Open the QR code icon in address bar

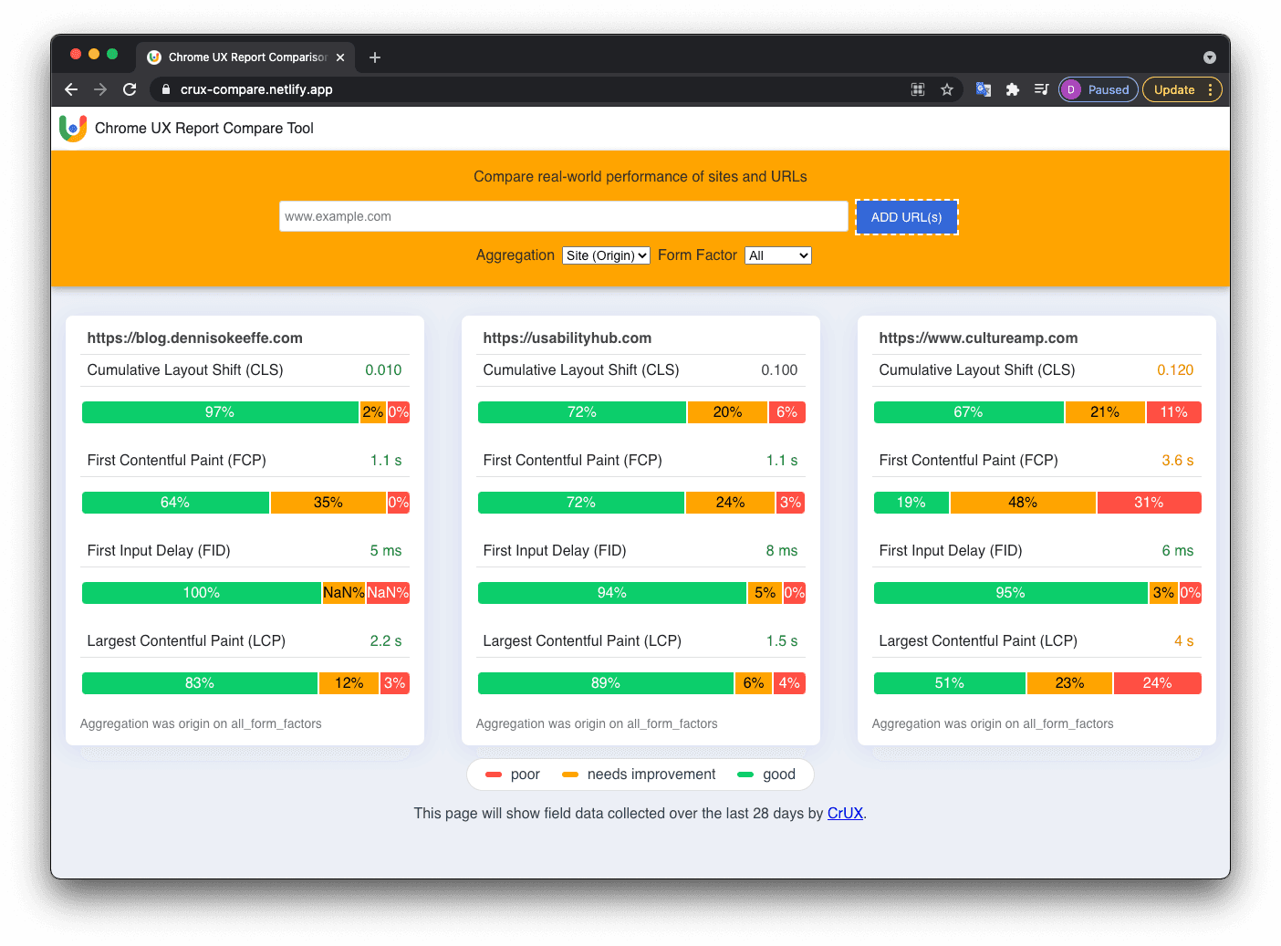click(x=918, y=89)
